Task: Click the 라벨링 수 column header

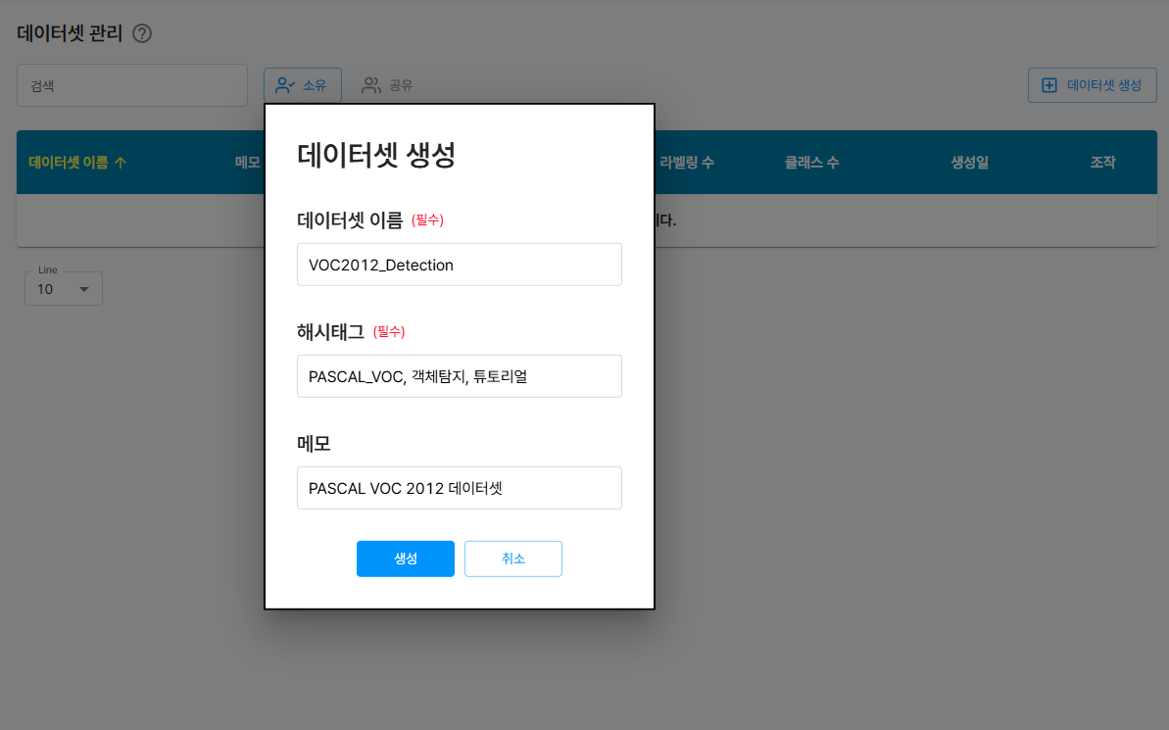Action: (x=687, y=162)
